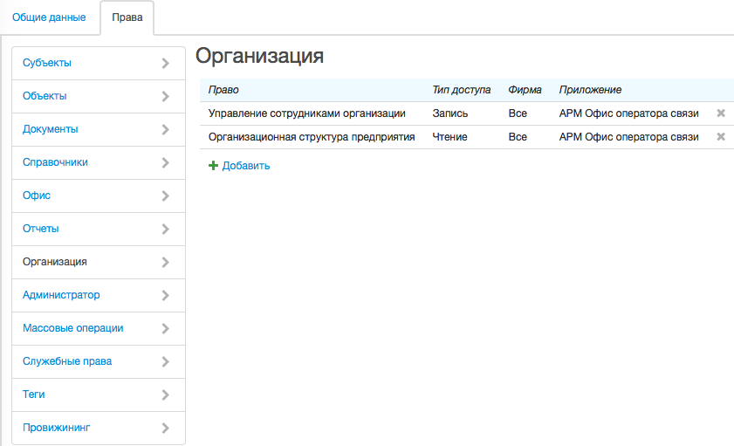
Task: Click the Организация page heading
Action: coord(260,56)
